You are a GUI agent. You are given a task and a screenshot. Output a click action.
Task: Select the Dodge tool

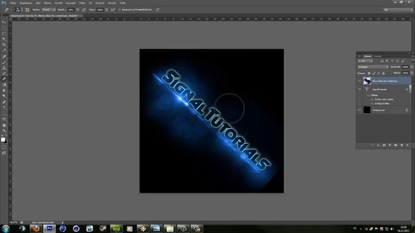4,96
